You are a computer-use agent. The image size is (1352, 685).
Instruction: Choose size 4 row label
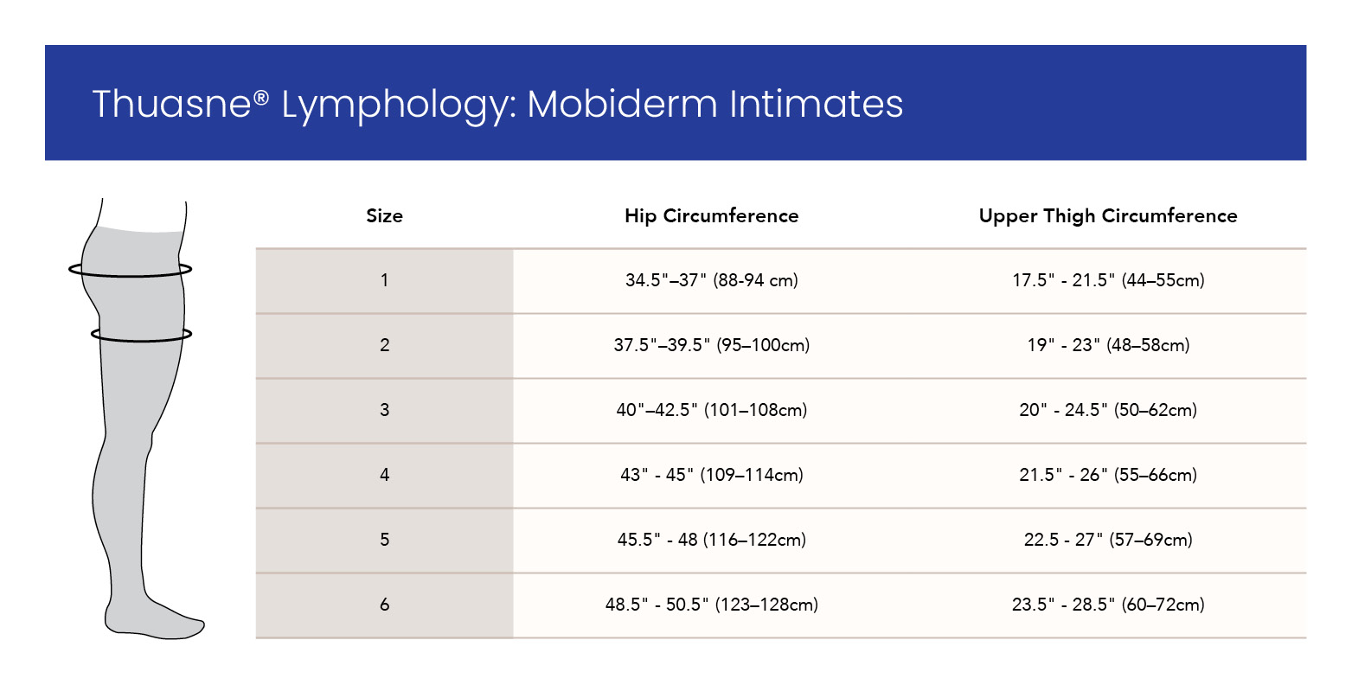[x=384, y=475]
